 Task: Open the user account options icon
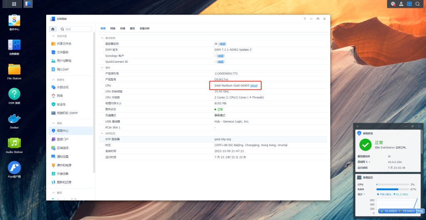pos(401,4)
